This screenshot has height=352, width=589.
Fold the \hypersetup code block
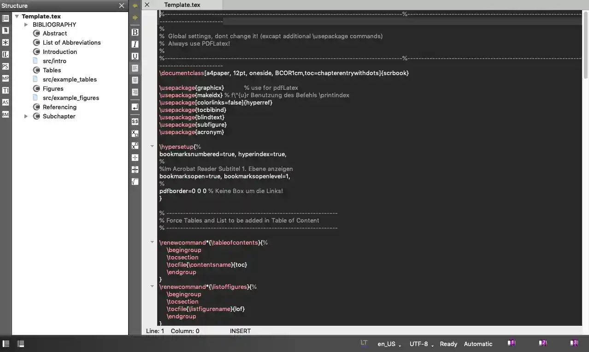(x=152, y=147)
